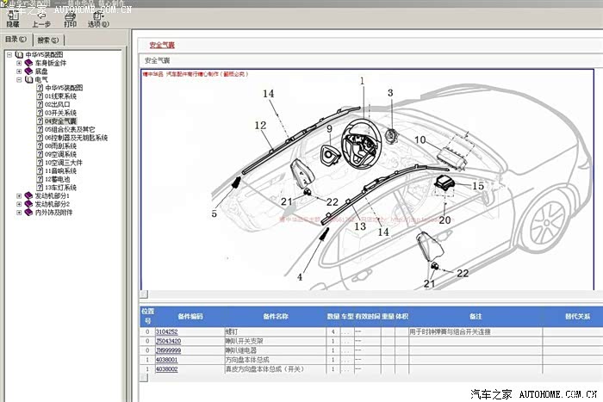Click the 安全气囊 heading link
Image resolution: width=603 pixels, height=402 pixels.
[162, 45]
